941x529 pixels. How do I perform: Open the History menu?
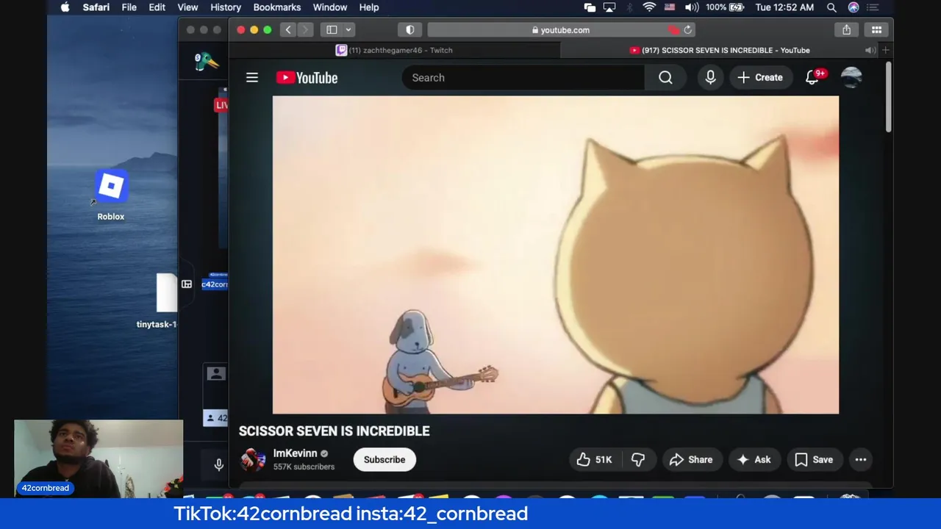pyautogui.click(x=226, y=7)
